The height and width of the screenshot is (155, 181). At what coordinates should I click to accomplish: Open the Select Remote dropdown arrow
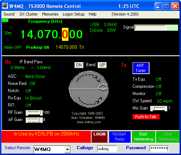coord(68,149)
